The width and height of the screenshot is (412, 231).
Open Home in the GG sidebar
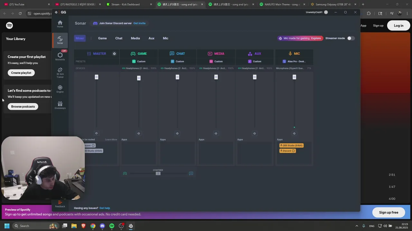point(60,24)
